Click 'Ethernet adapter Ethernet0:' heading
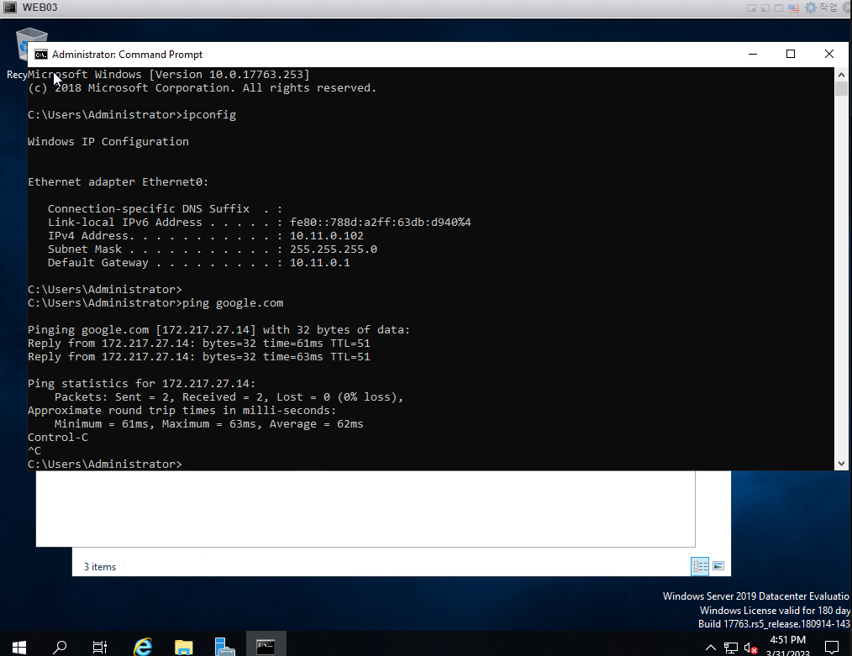Viewport: 852px width, 656px height. [118, 182]
